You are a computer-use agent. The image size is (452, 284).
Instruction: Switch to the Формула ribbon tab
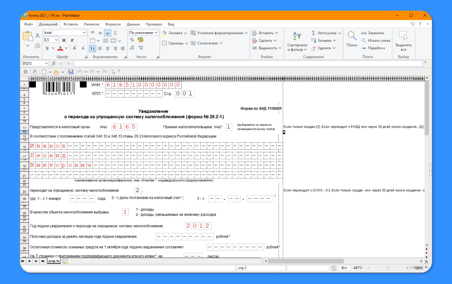click(x=113, y=24)
